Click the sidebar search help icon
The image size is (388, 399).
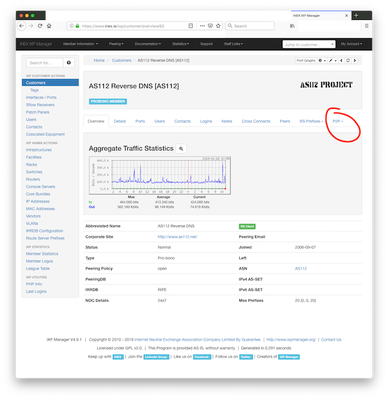(69, 63)
